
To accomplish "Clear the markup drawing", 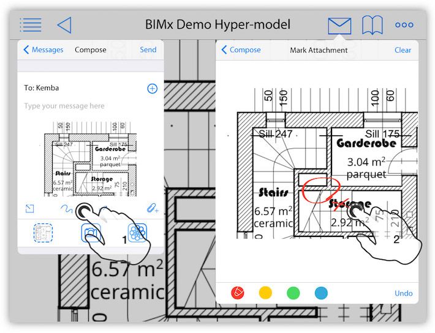I will [403, 50].
